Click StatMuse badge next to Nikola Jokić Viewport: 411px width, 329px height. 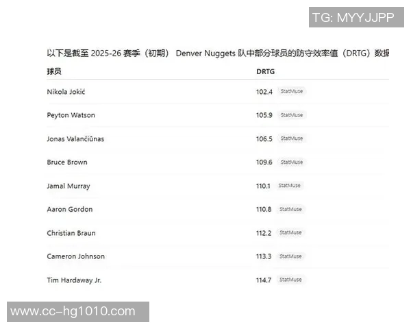[x=291, y=92]
